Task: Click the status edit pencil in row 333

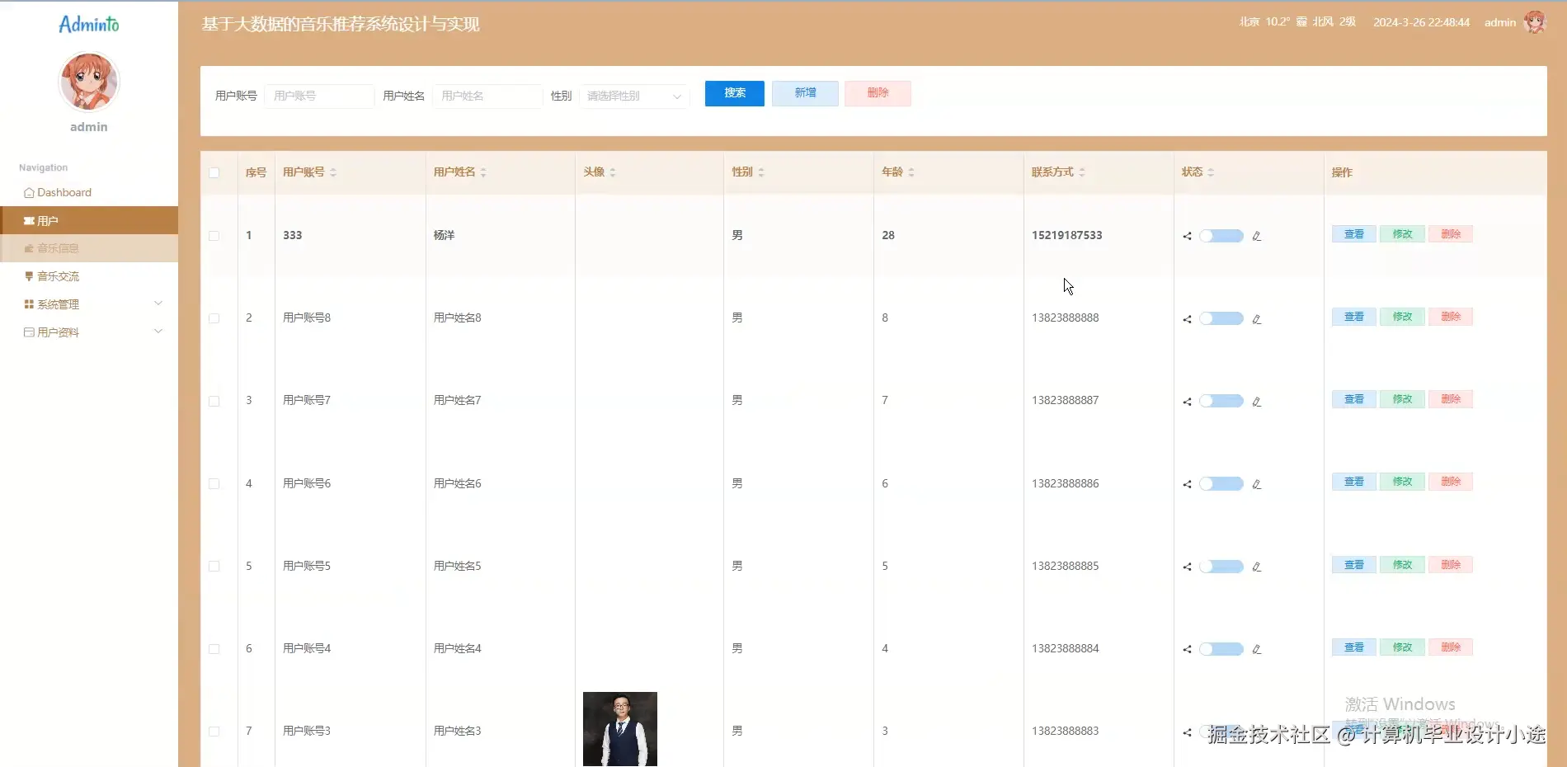Action: pyautogui.click(x=1256, y=236)
